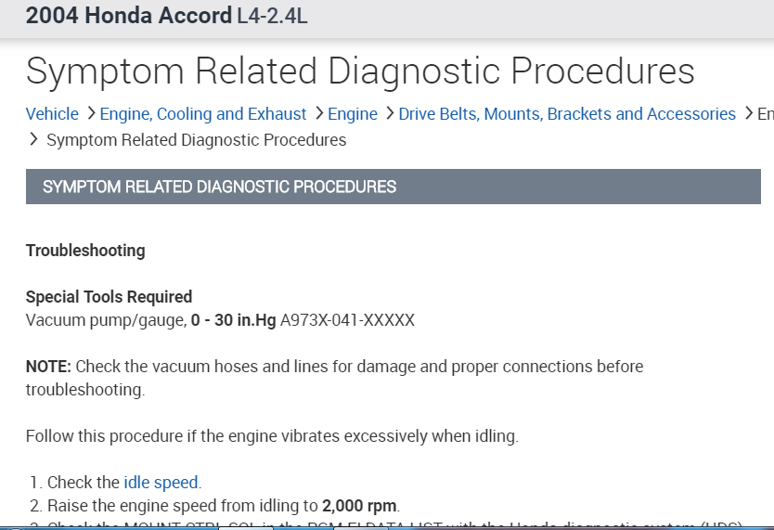Click the 2004 Honda Accord vehicle title
Screen dimensions: 774x530
(x=128, y=16)
